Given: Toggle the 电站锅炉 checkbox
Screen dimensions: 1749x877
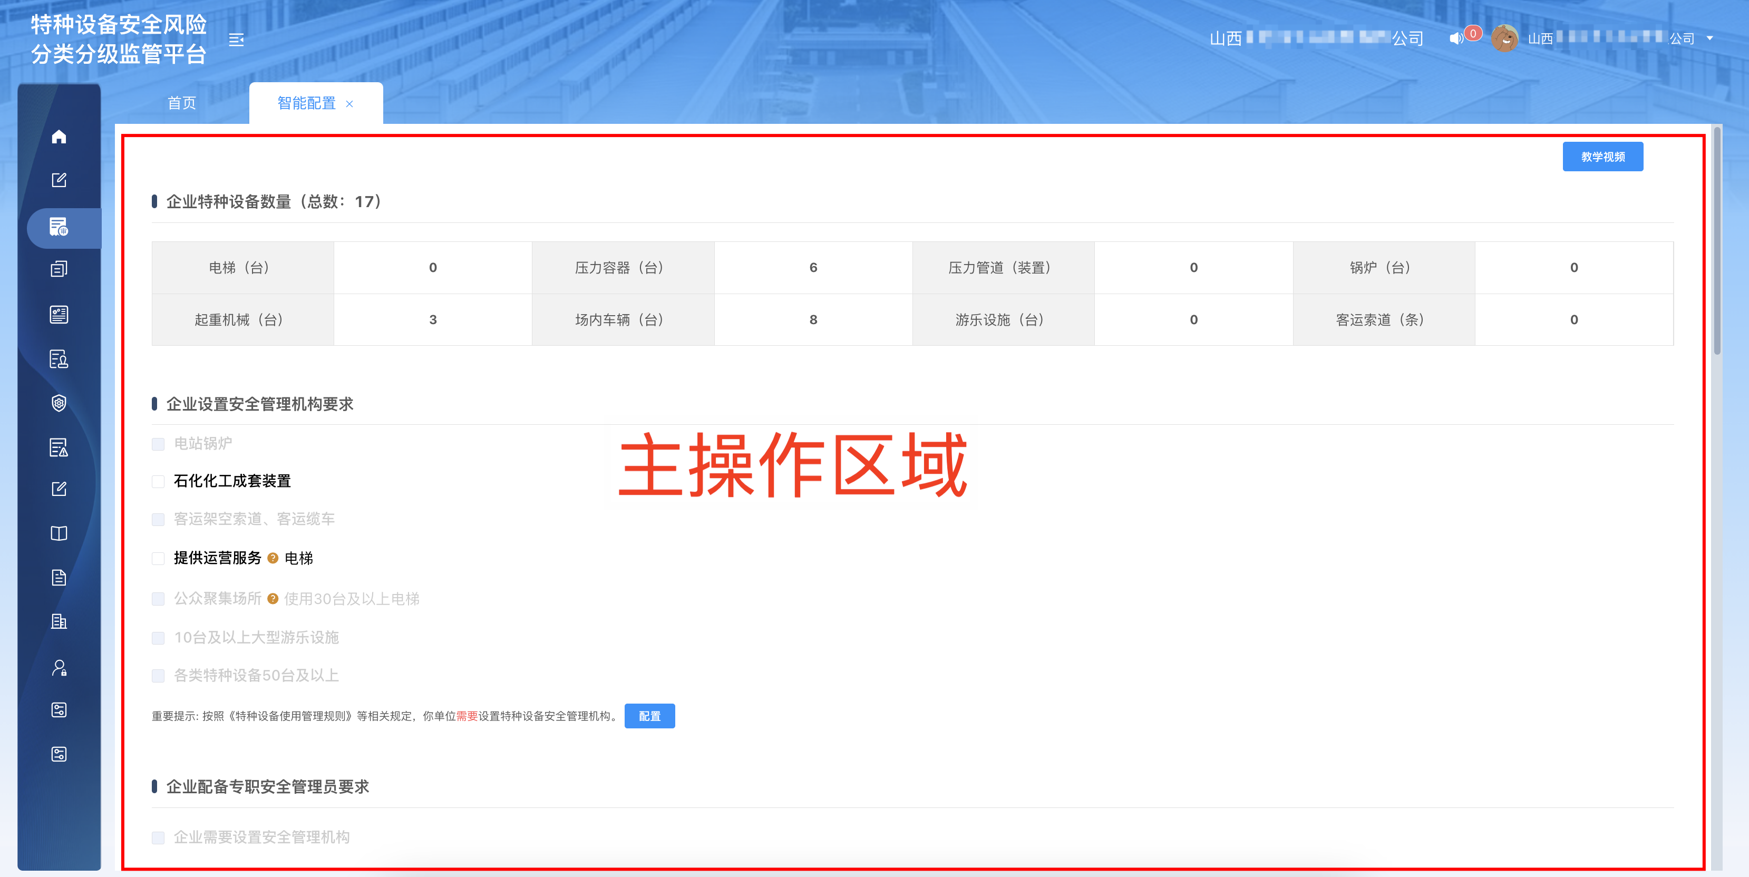Looking at the screenshot, I should pos(158,444).
